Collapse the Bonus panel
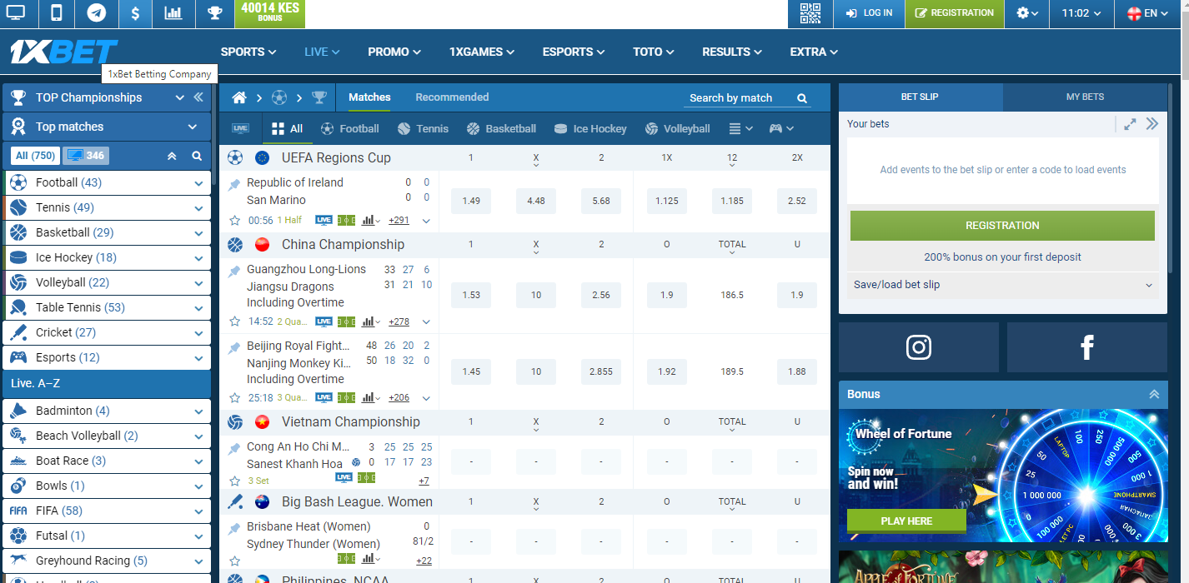Viewport: 1189px width, 583px height. pyautogui.click(x=1153, y=394)
